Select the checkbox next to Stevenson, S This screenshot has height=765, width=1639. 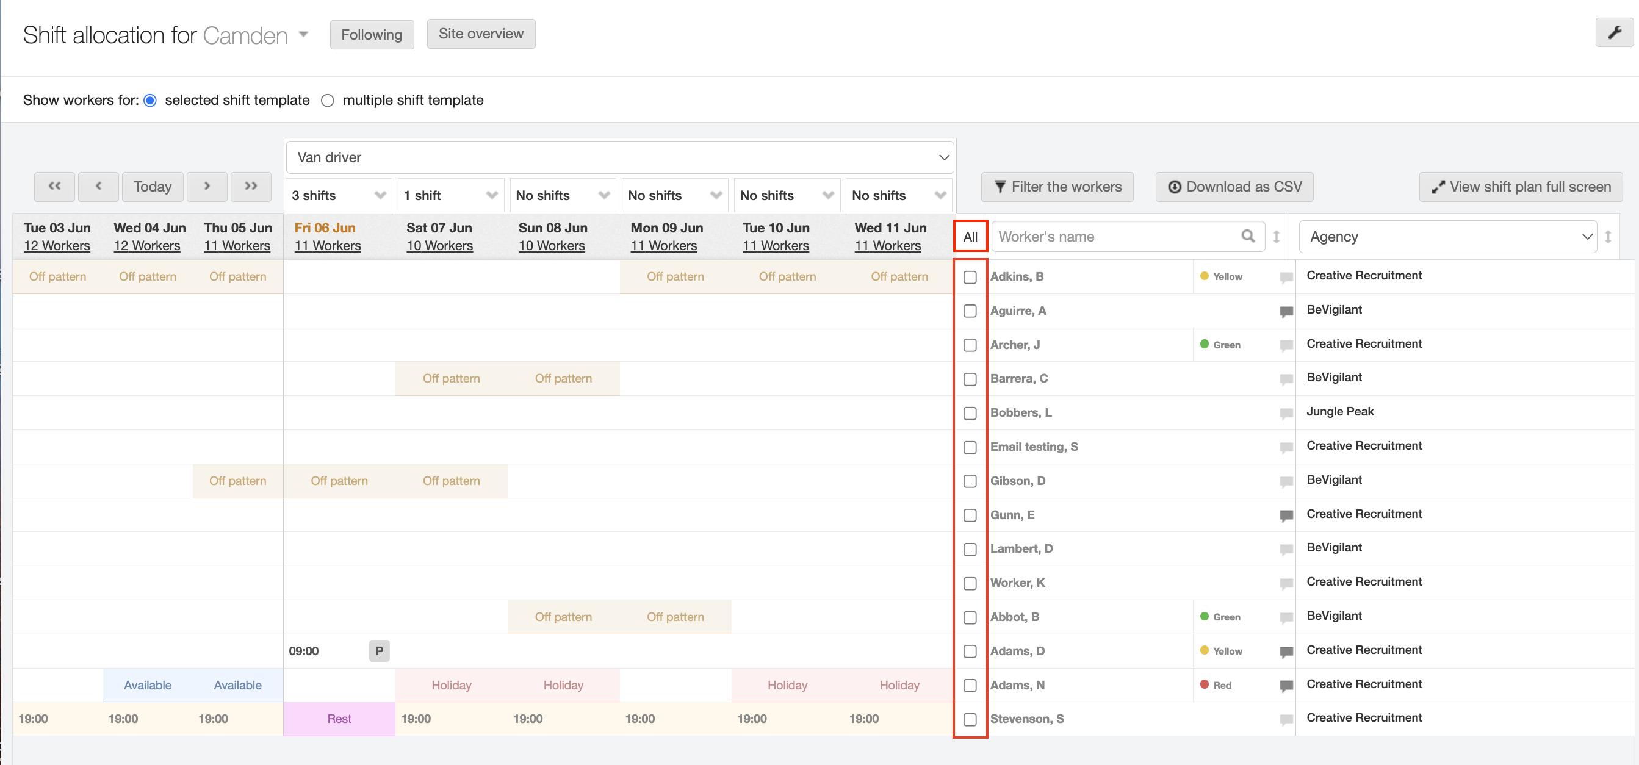point(970,719)
